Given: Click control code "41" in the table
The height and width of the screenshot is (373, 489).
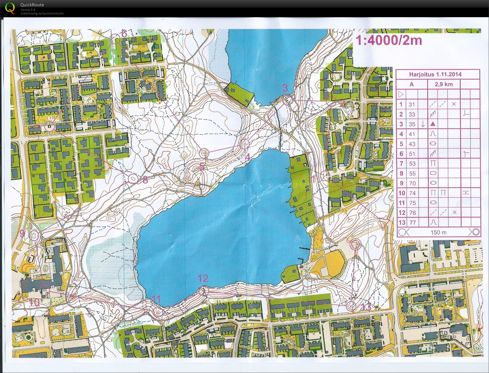Looking at the screenshot, I should (412, 134).
